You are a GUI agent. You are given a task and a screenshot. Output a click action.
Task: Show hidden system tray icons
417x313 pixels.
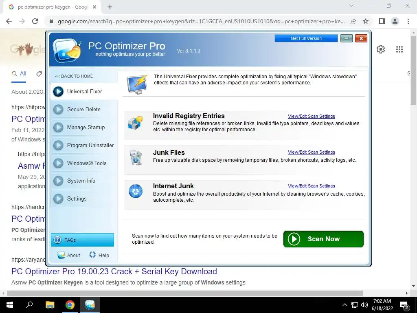345,305
